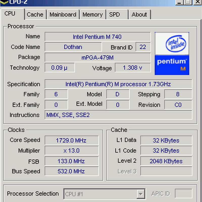Viewport: 202px width, 202px height.
Task: Click the Ext. Family value field
Action: [56, 105]
